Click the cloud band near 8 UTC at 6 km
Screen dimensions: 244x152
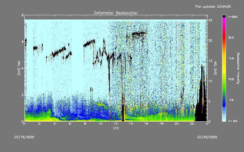click(89, 43)
